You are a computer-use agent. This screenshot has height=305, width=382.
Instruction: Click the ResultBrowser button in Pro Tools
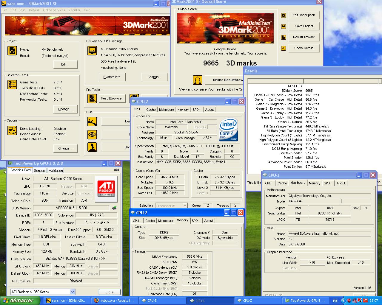(x=112, y=99)
